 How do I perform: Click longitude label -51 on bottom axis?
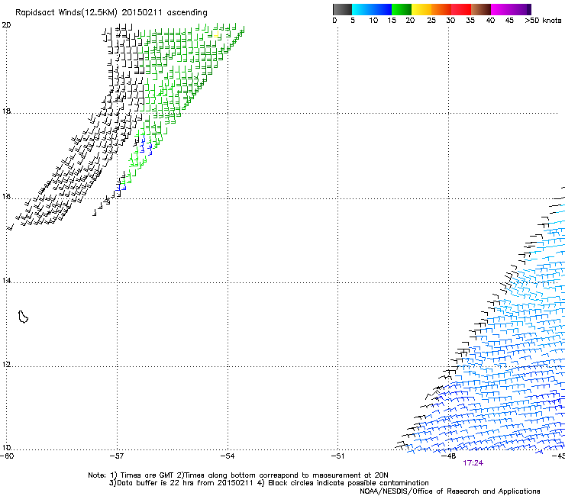(x=337, y=456)
